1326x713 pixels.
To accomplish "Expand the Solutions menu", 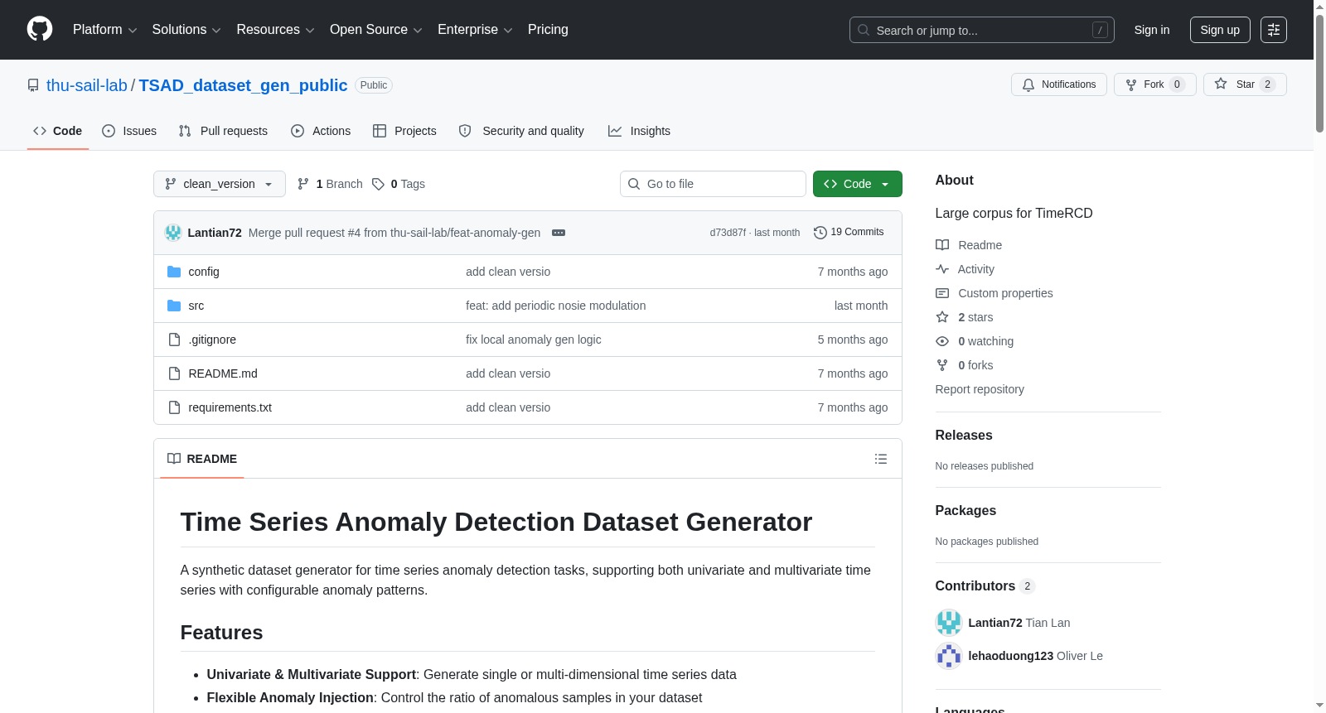I will (186, 30).
